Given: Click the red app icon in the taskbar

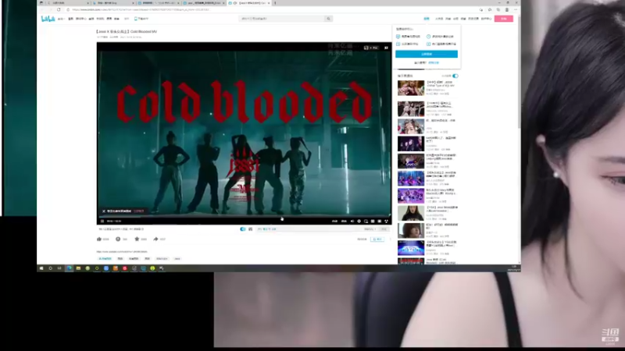Looking at the screenshot, I should coord(125,268).
